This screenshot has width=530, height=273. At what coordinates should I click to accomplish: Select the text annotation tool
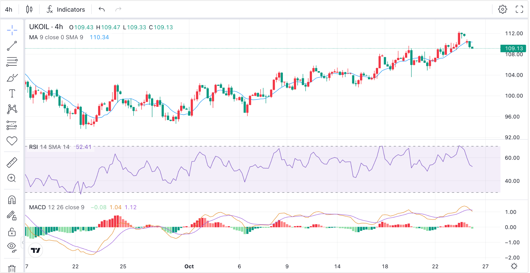coord(12,93)
